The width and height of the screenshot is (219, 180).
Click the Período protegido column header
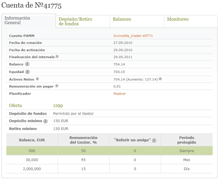pos(187,140)
